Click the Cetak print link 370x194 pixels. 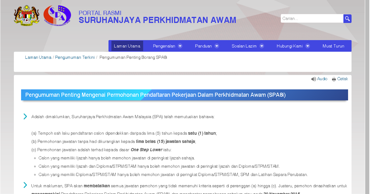(x=343, y=79)
